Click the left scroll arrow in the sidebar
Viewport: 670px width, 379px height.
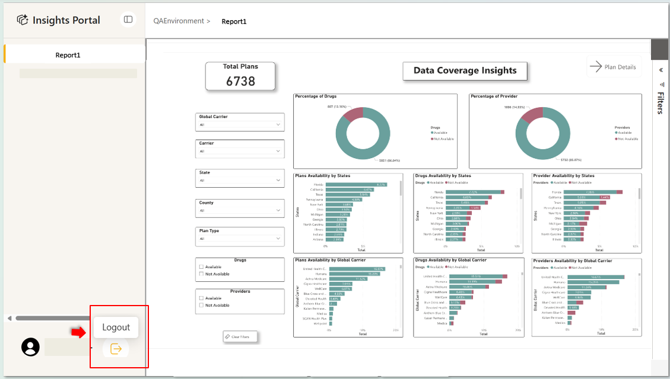(9, 318)
